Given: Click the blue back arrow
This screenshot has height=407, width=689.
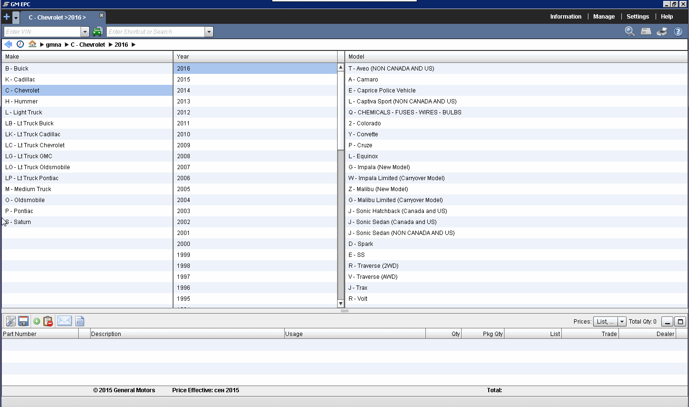Looking at the screenshot, I should click(x=8, y=44).
